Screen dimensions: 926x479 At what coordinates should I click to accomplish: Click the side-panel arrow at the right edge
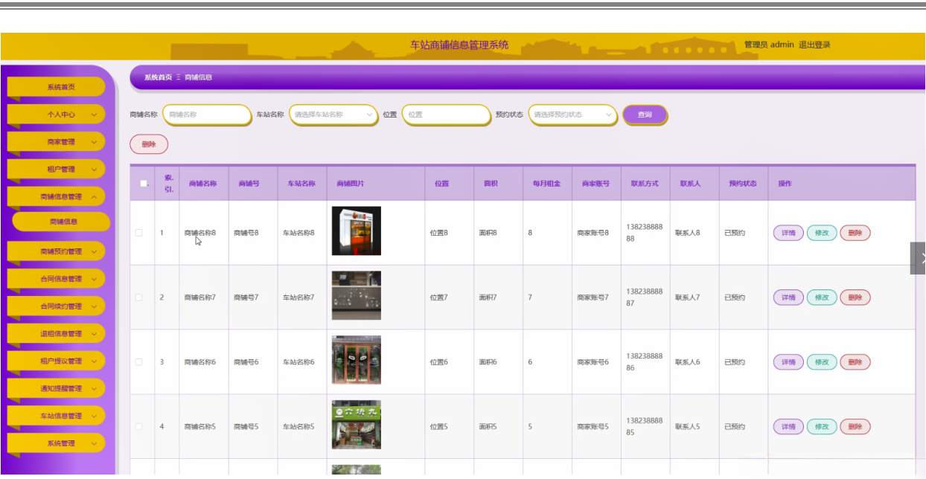click(x=919, y=258)
